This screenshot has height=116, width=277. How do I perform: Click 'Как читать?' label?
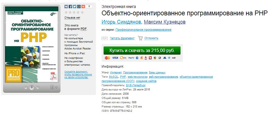click(x=71, y=35)
